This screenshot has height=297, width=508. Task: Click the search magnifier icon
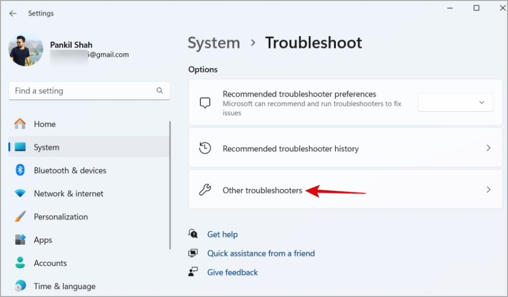[x=159, y=91]
